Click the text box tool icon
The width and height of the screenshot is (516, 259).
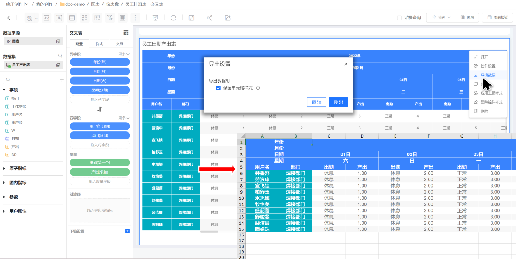[59, 18]
